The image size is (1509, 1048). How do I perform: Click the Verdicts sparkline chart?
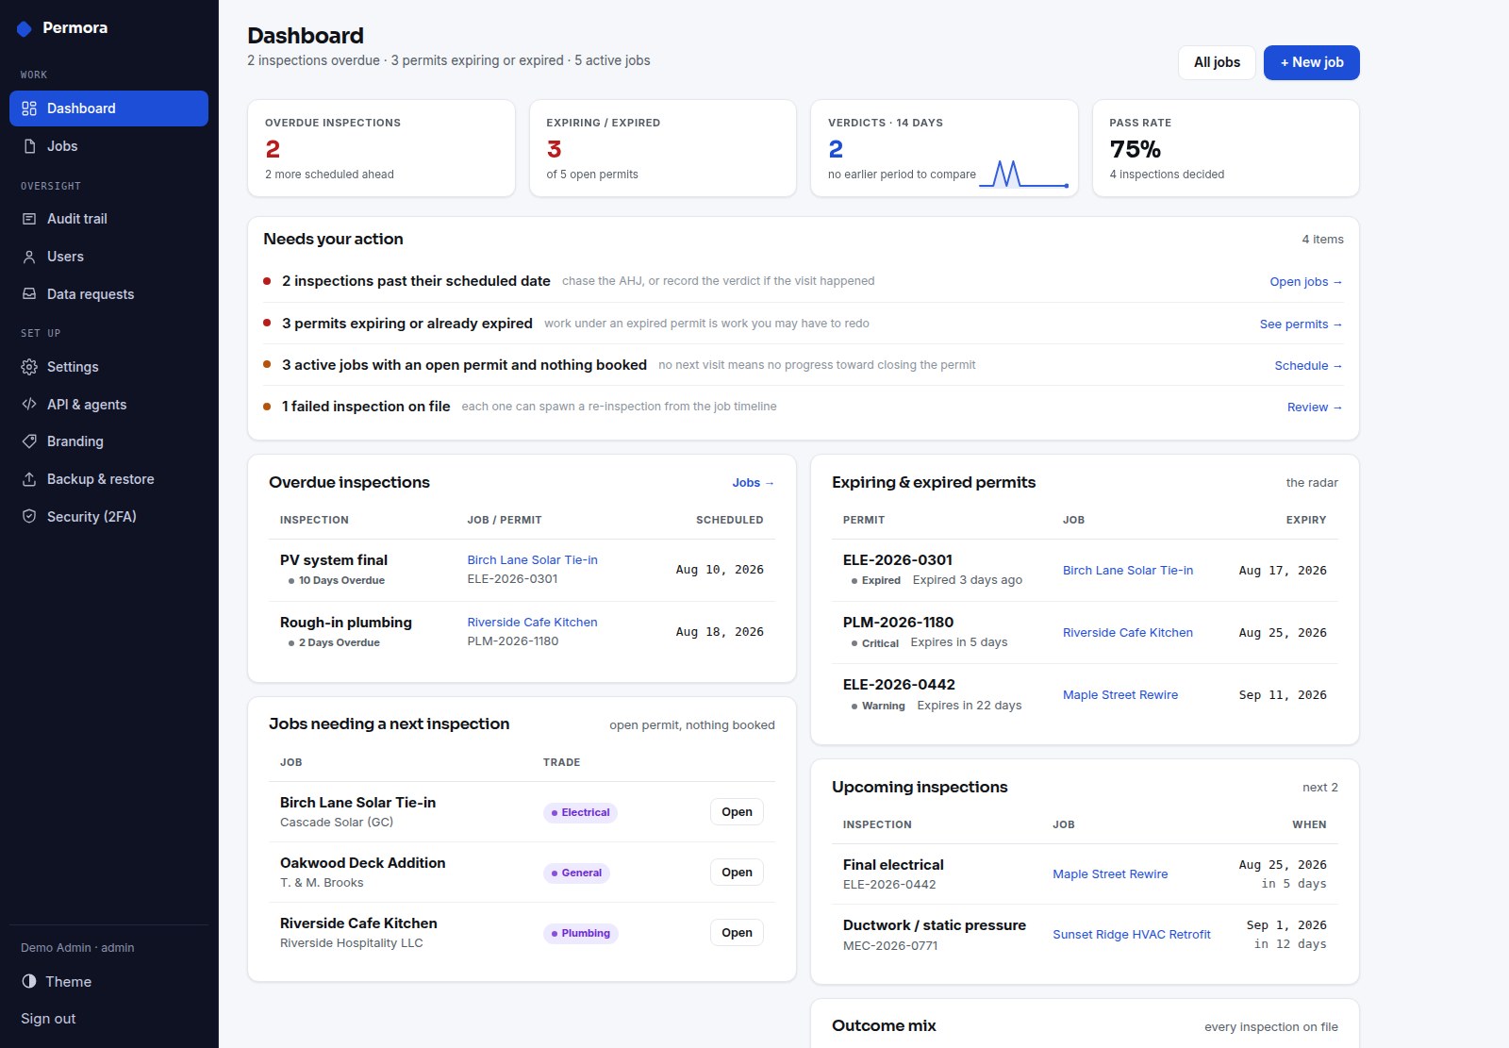(1024, 174)
